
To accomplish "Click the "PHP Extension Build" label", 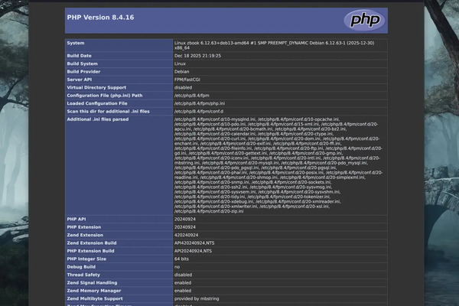I will (x=91, y=251).
